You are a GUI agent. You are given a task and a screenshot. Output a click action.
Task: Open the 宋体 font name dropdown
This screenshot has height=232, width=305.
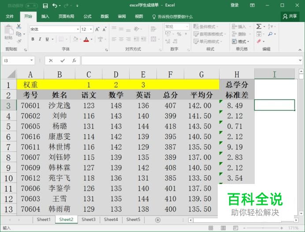[x=78, y=29]
